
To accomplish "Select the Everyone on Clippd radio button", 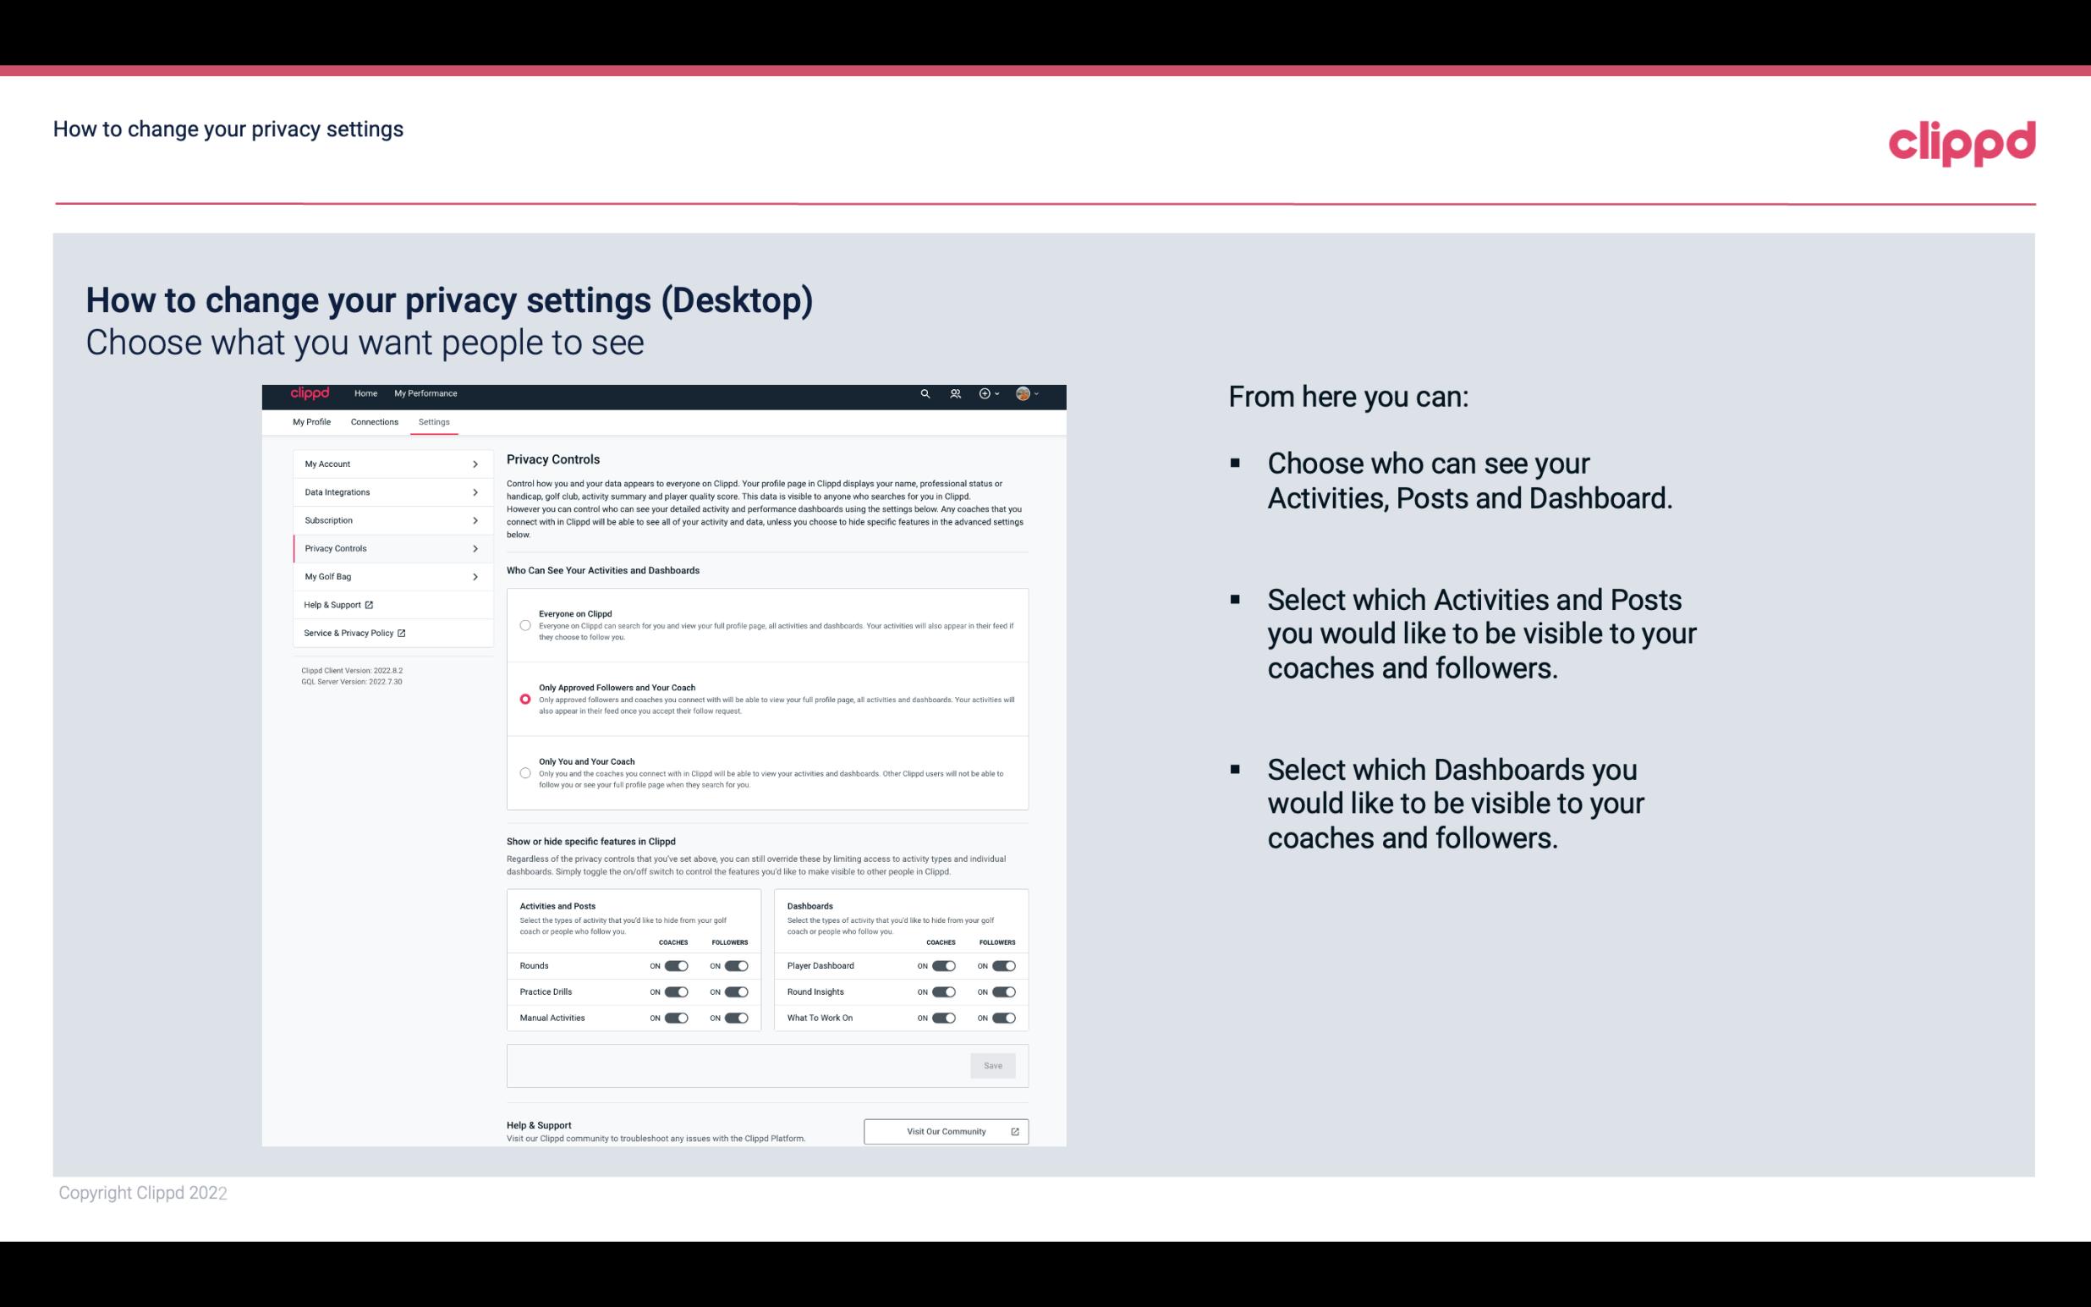I will click(x=525, y=625).
